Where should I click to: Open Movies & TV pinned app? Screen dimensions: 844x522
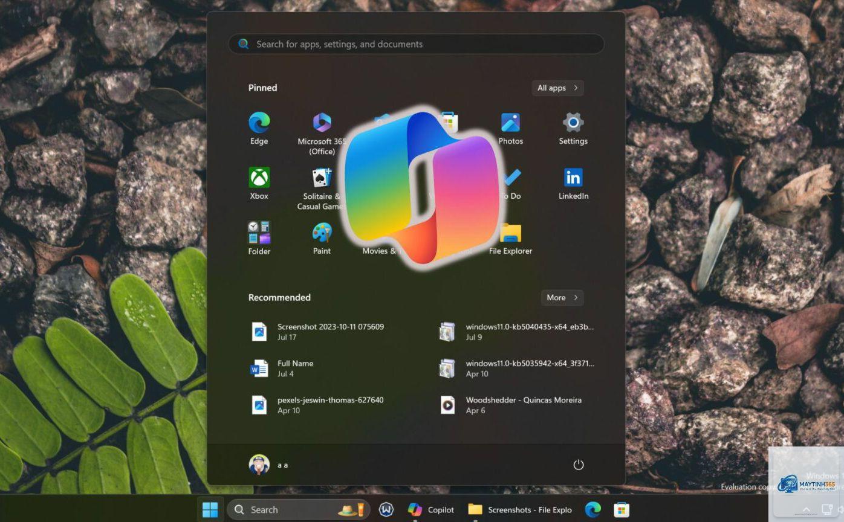coord(380,250)
